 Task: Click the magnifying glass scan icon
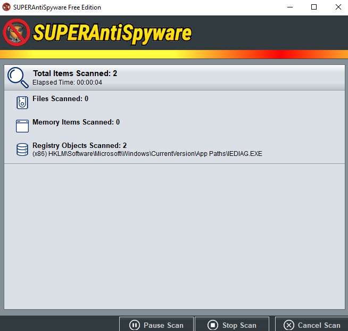pyautogui.click(x=18, y=78)
